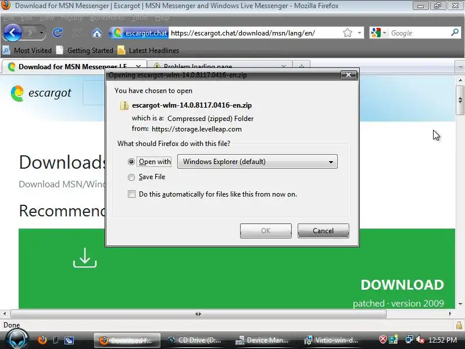Open Latest Headlines feed bookmark
This screenshot has height=349, width=465.
coord(148,50)
